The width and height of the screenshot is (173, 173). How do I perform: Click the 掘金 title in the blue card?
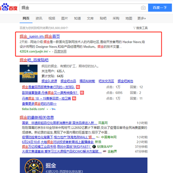[51, 165]
